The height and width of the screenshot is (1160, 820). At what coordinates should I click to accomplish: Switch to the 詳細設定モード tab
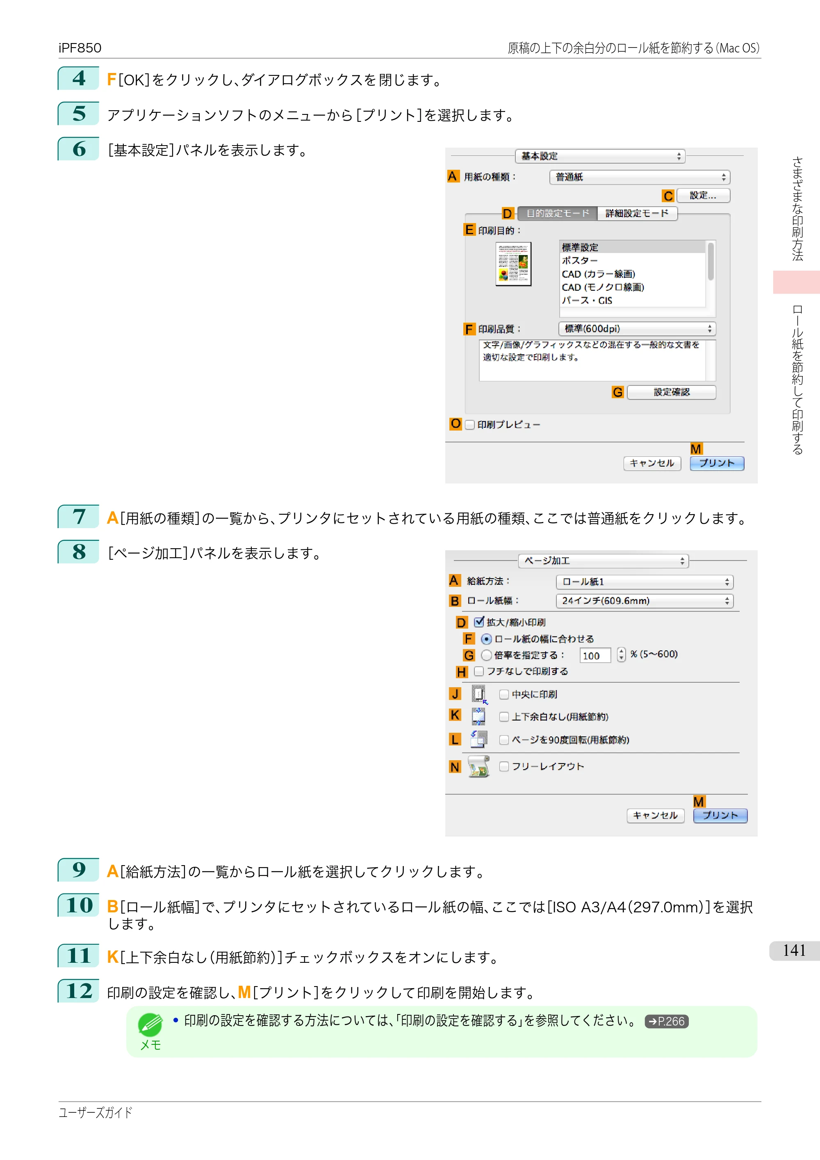pyautogui.click(x=637, y=213)
